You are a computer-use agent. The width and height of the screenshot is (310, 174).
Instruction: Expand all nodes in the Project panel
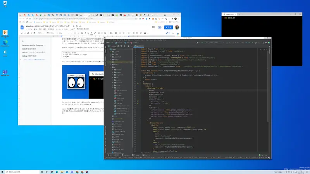click(121, 46)
